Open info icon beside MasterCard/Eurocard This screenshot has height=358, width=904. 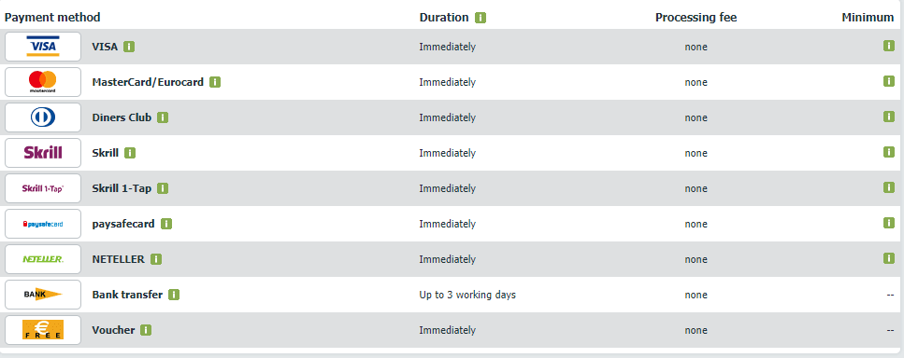[215, 82]
